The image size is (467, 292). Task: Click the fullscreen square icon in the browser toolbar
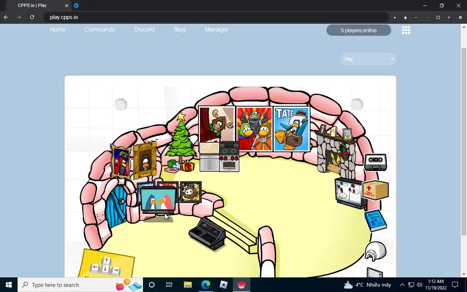(438, 18)
